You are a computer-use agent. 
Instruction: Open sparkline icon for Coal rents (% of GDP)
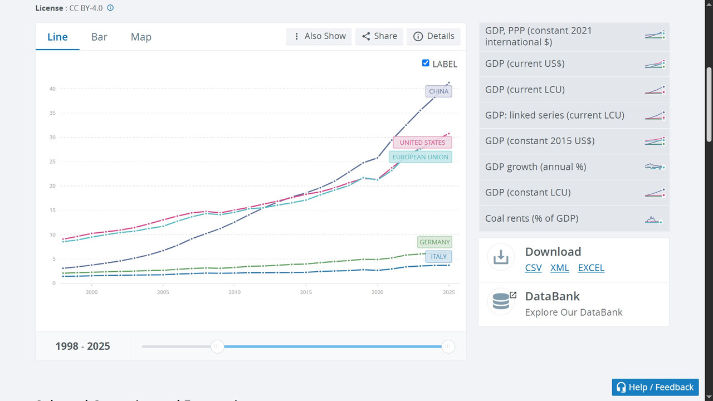click(x=654, y=219)
